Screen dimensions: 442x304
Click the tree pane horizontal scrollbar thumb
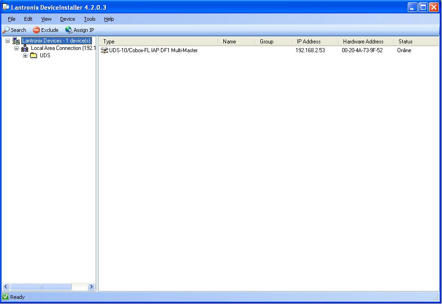click(x=41, y=287)
